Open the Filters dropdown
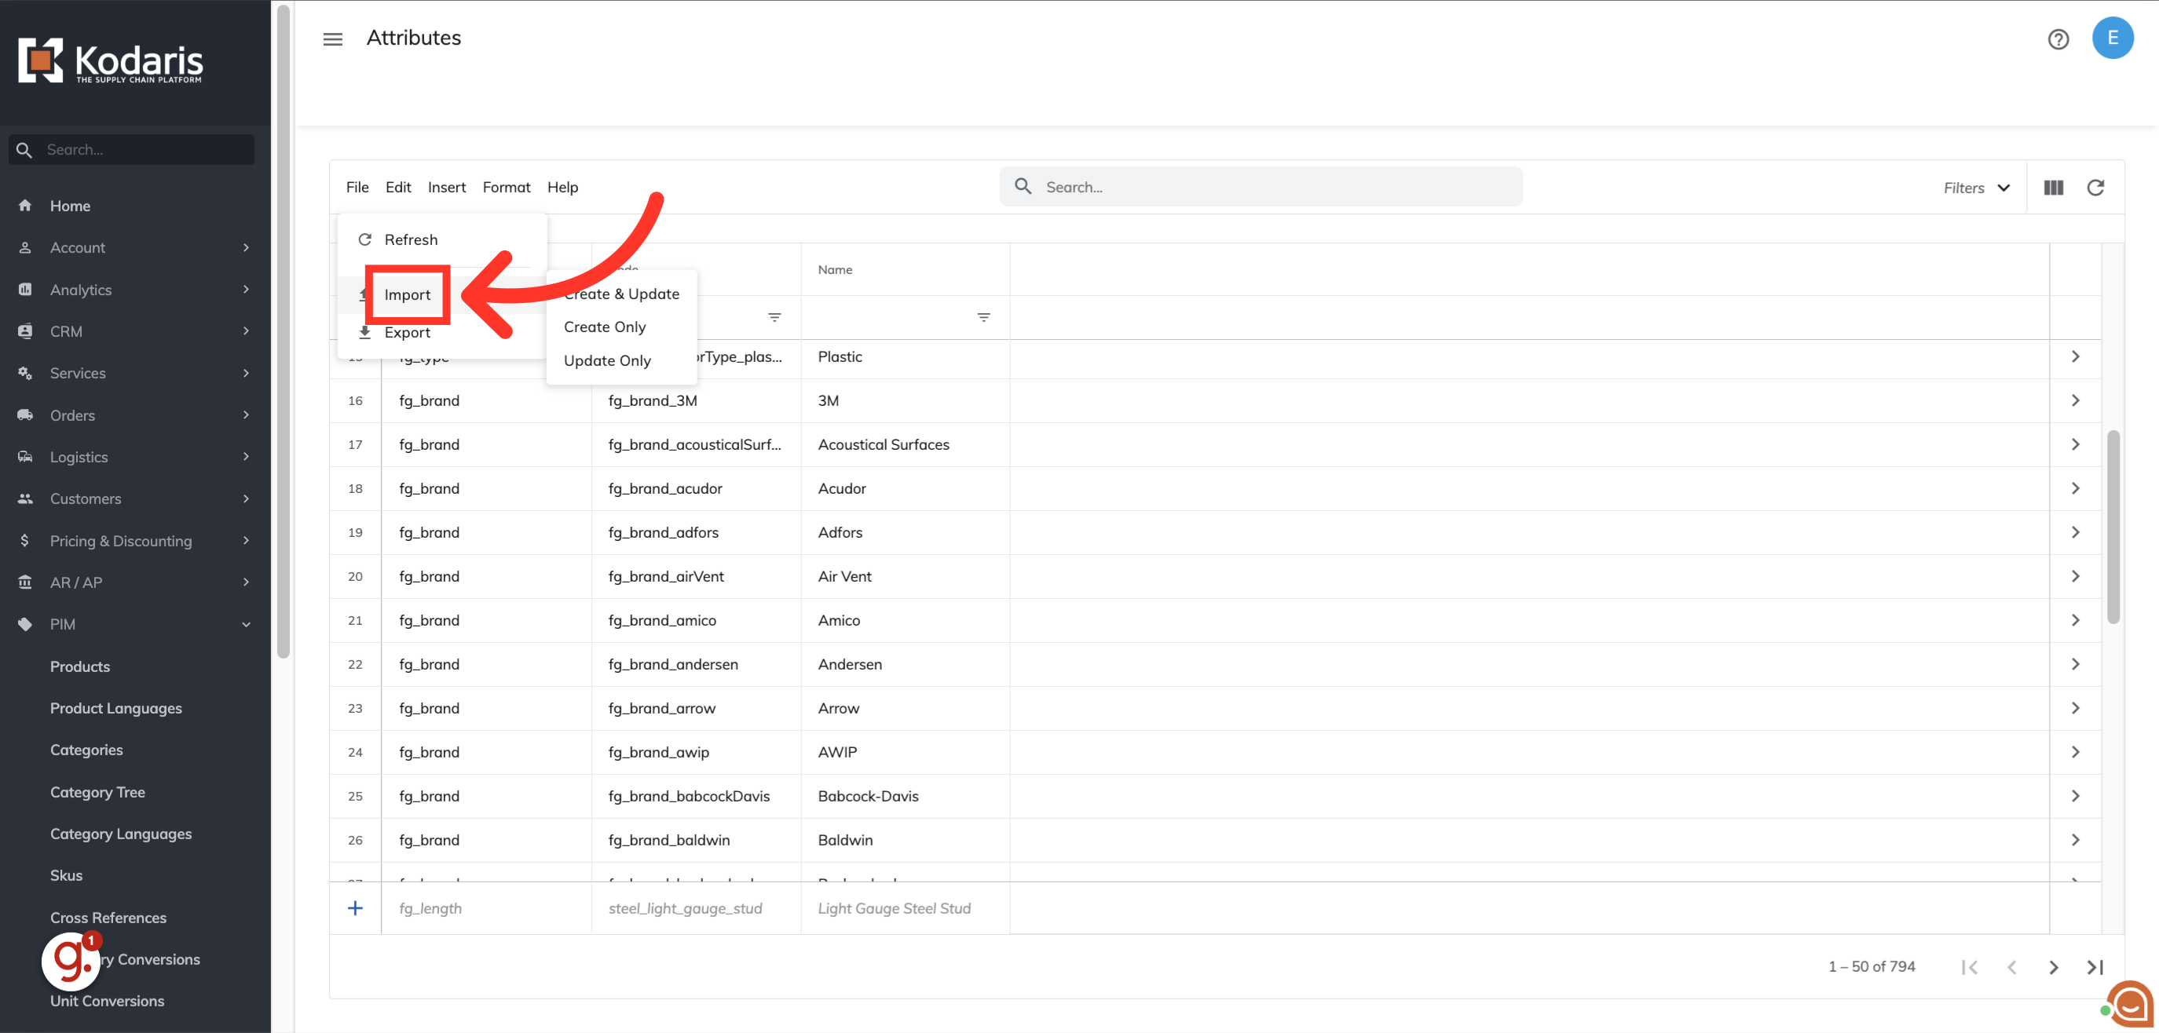The width and height of the screenshot is (2159, 1033). 1976,188
